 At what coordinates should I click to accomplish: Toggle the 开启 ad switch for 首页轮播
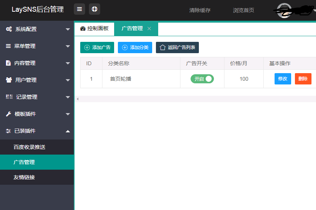(x=202, y=79)
